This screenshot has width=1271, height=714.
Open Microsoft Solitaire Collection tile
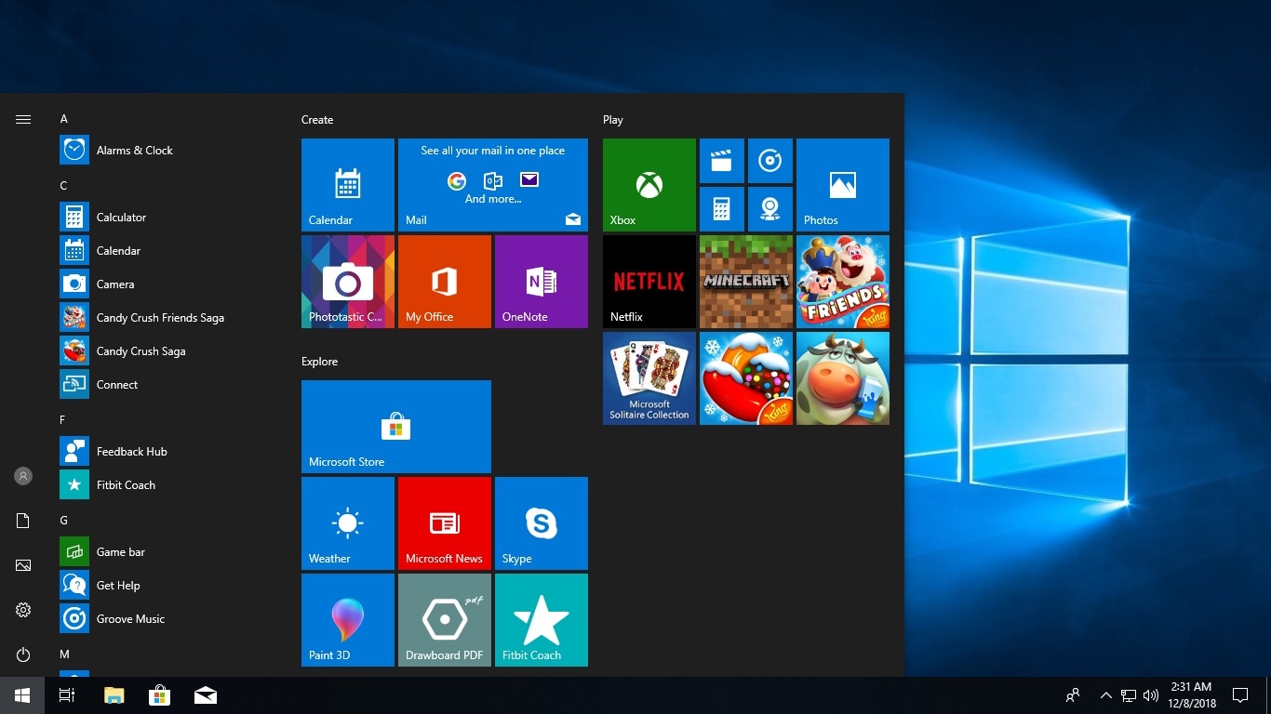click(x=649, y=378)
